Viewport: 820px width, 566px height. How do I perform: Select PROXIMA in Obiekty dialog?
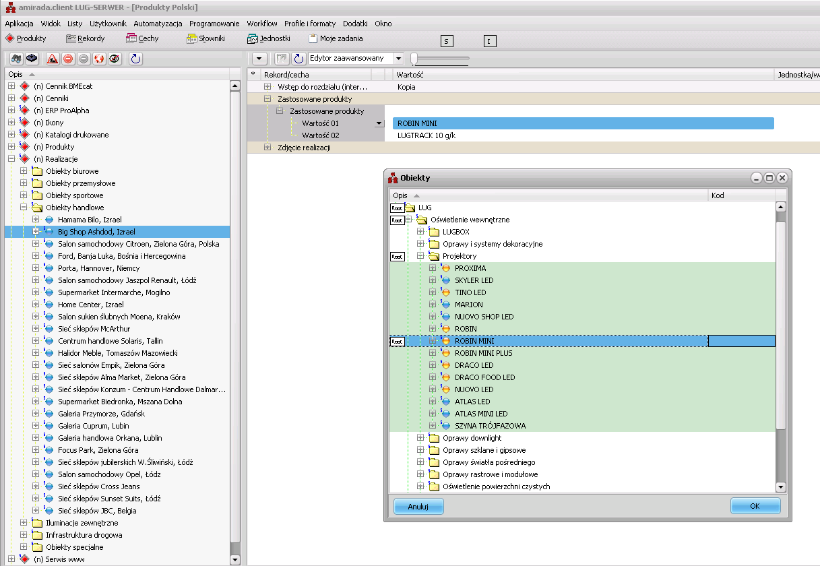pos(470,268)
